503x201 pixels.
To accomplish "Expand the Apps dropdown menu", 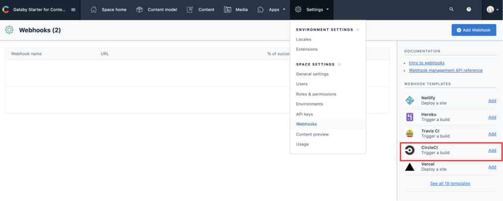I will [x=271, y=9].
